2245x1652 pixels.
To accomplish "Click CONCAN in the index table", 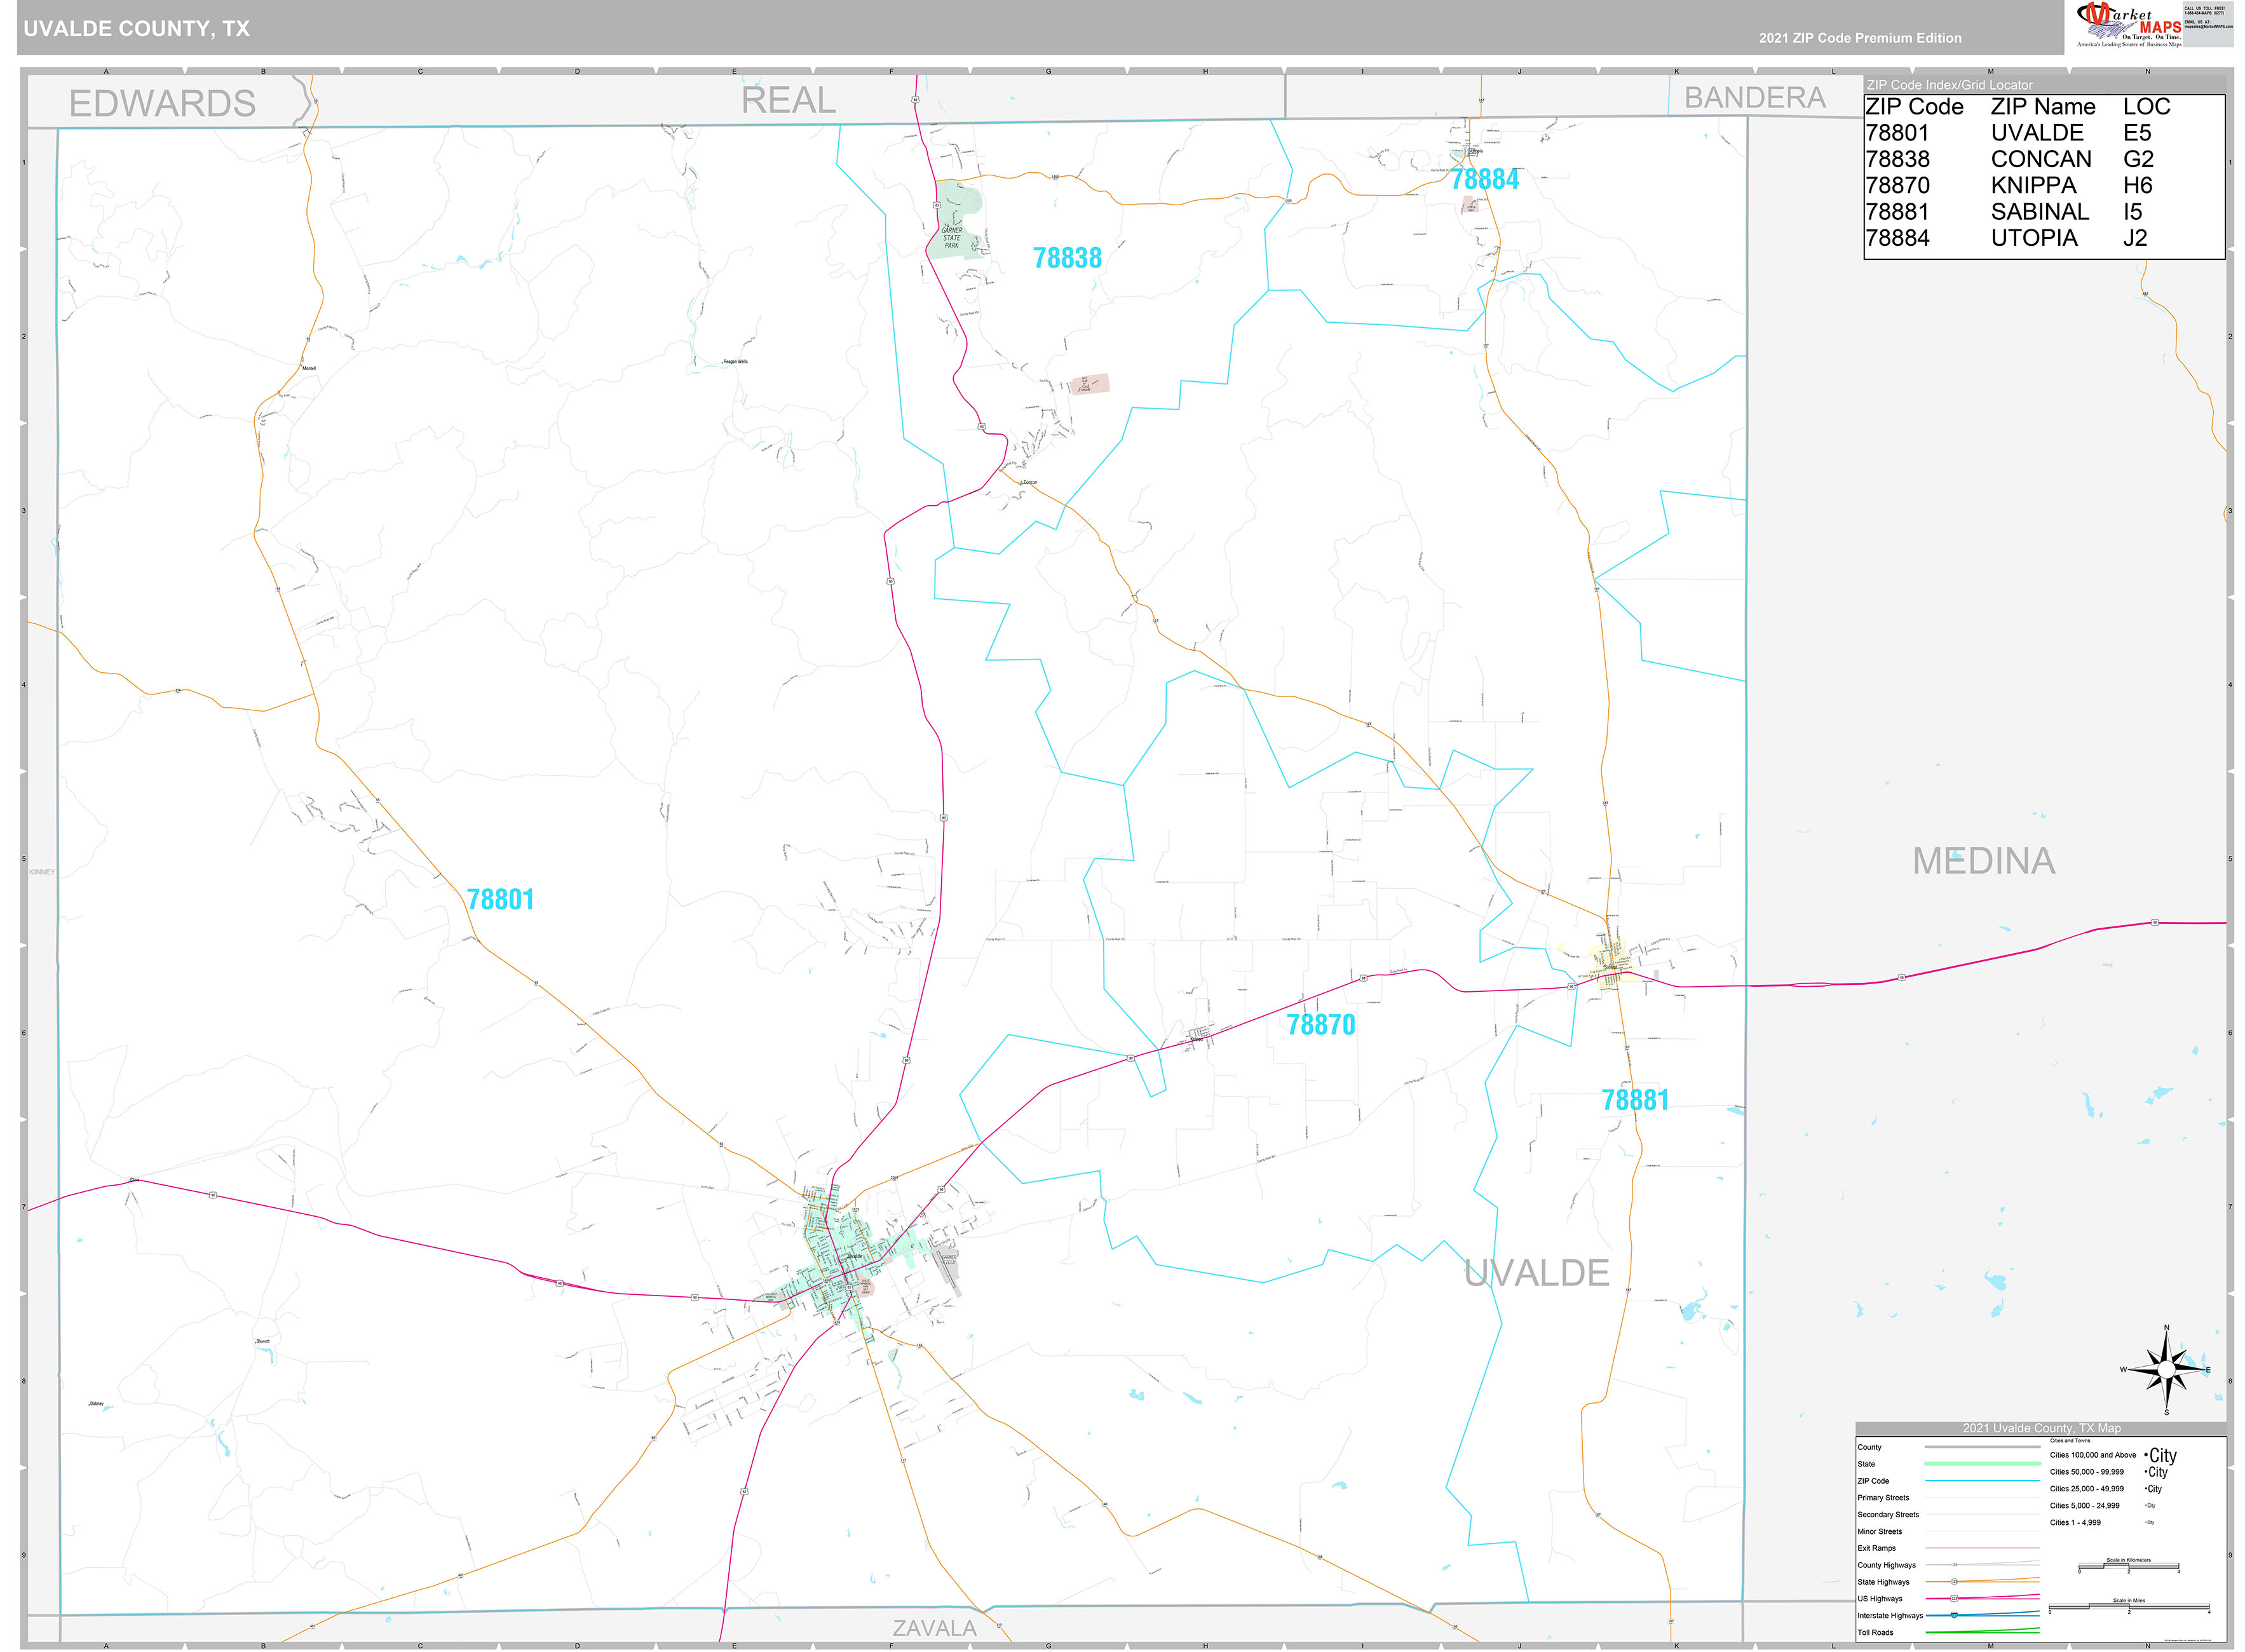I will click(x=2041, y=159).
